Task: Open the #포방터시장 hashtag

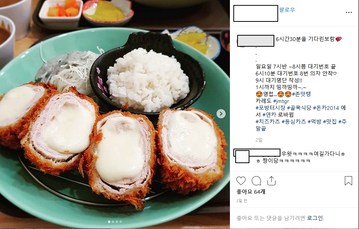Action: pos(270,108)
